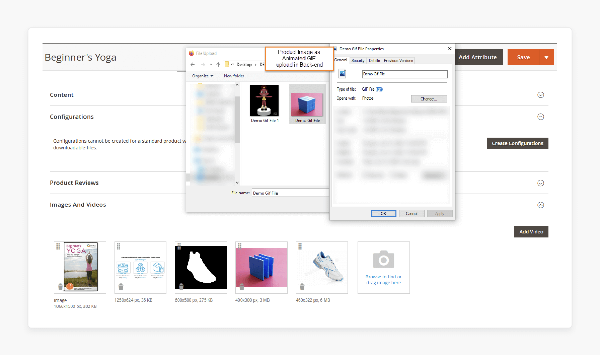600x355 pixels.
Task: Open the Organize dropdown menu
Action: pyautogui.click(x=203, y=76)
